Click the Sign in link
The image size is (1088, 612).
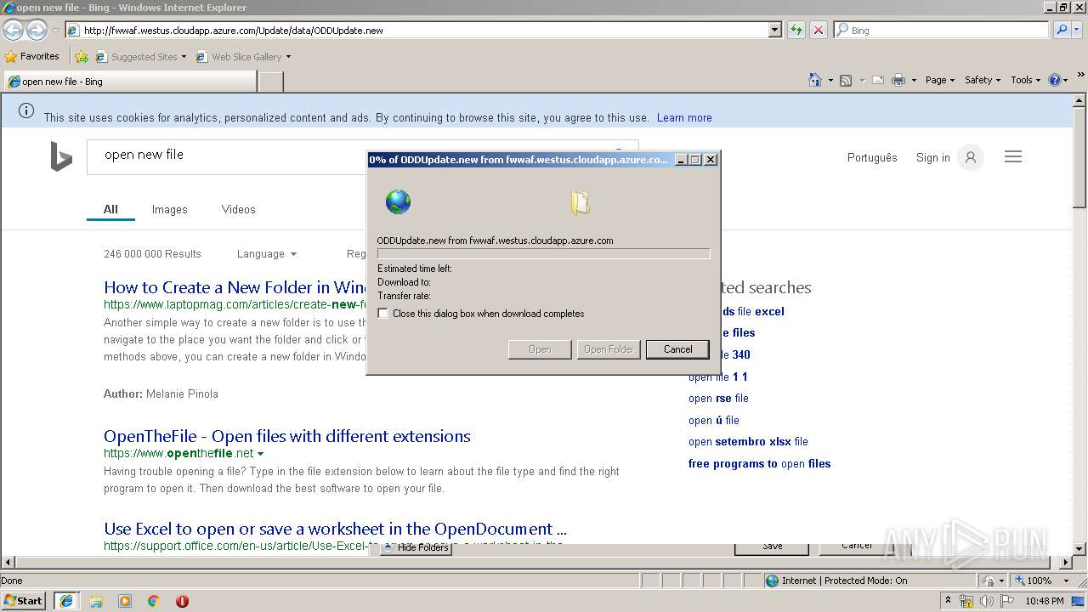click(x=932, y=157)
